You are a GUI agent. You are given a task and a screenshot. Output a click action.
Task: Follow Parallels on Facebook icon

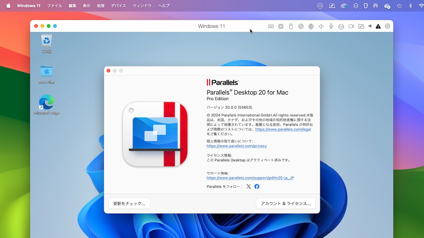tap(257, 186)
